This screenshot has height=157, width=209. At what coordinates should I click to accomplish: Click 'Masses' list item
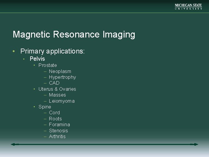pyautogui.click(x=57, y=95)
